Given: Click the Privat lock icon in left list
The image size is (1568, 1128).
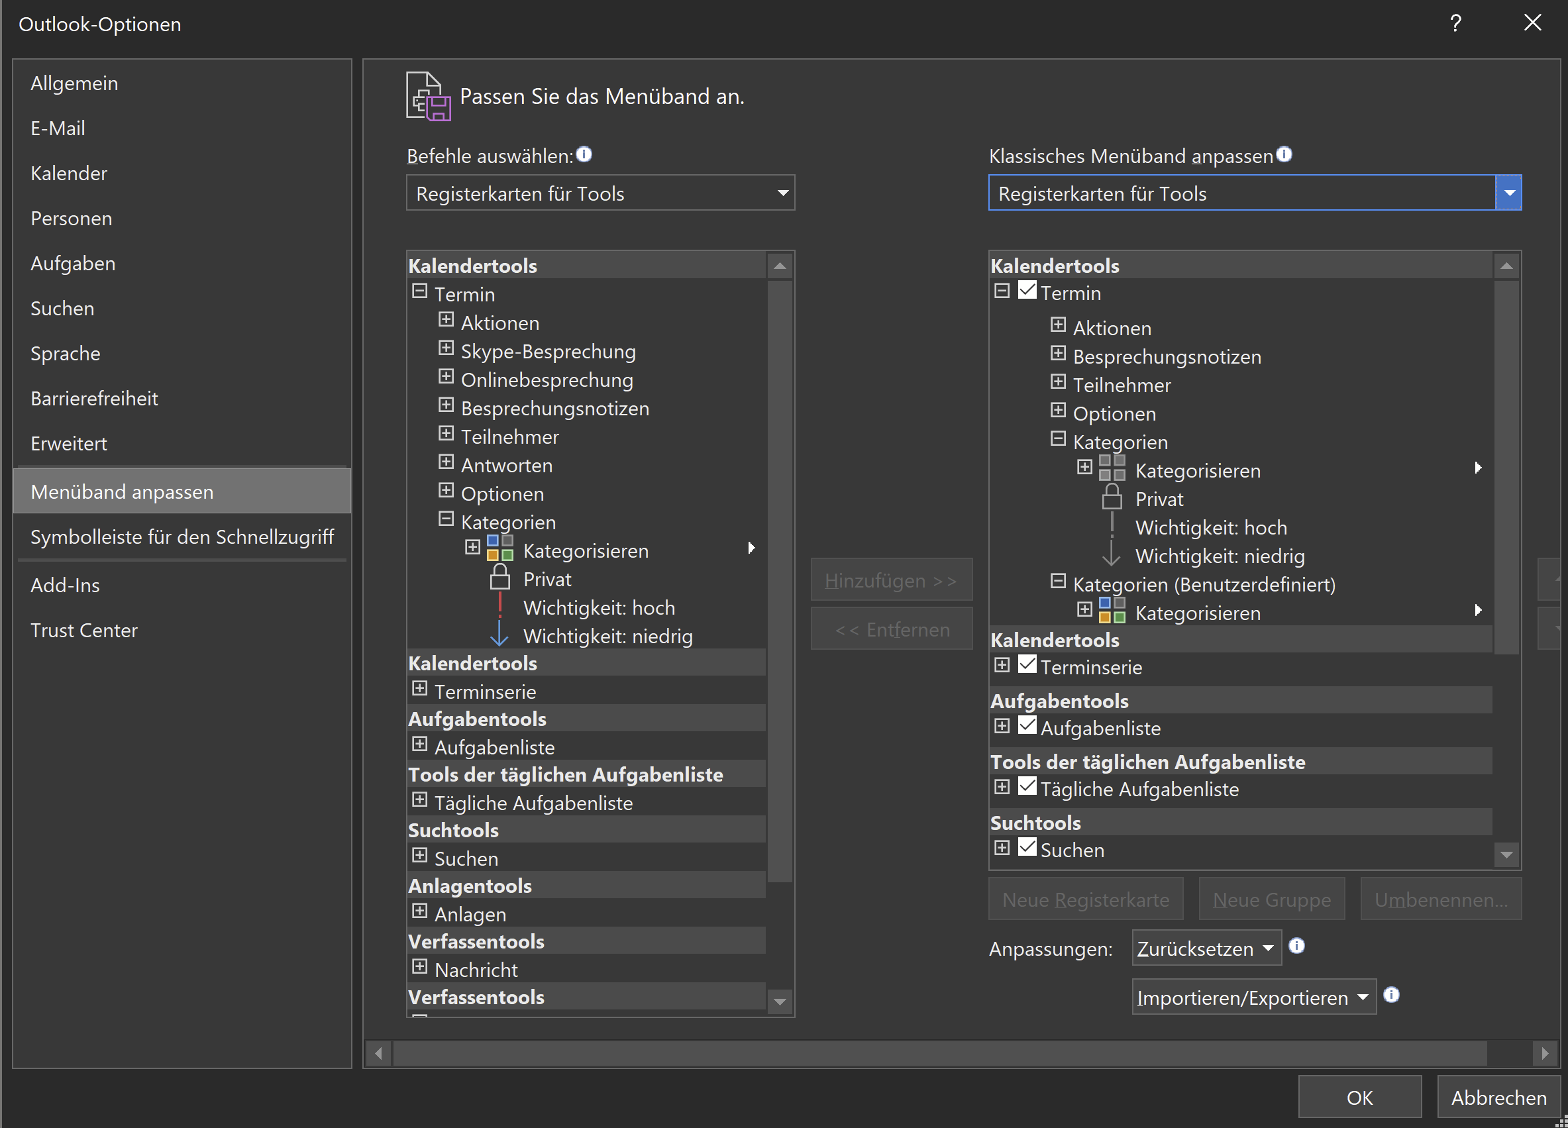Looking at the screenshot, I should coord(500,577).
